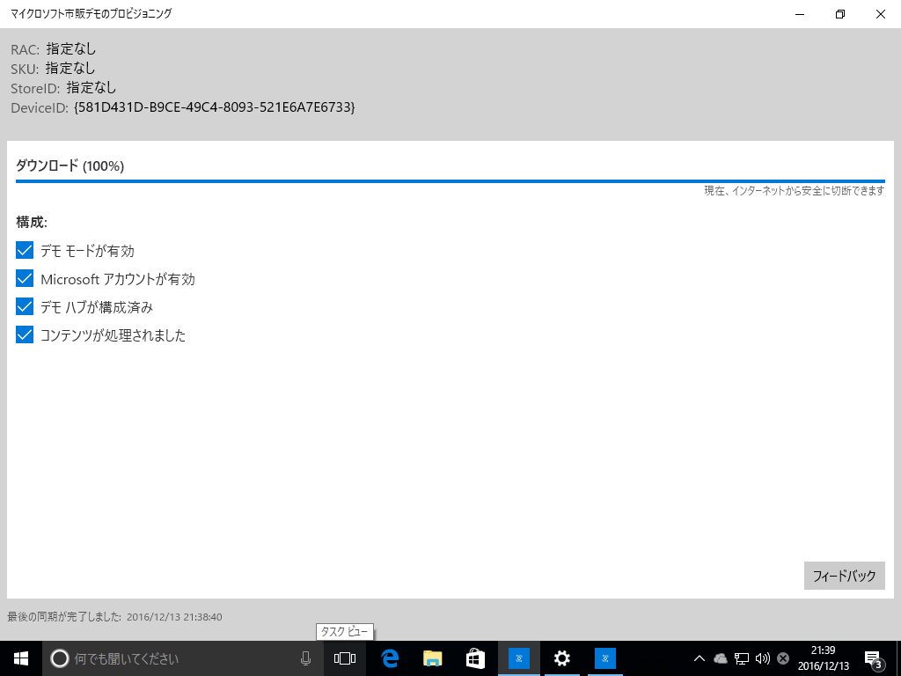
Task: Click the SKU 指定なし value
Action: 70,68
